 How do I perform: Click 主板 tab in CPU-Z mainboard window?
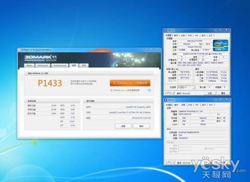(183, 105)
